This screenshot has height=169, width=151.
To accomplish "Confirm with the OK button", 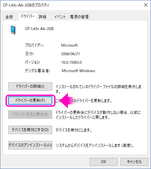I will coord(104,162).
